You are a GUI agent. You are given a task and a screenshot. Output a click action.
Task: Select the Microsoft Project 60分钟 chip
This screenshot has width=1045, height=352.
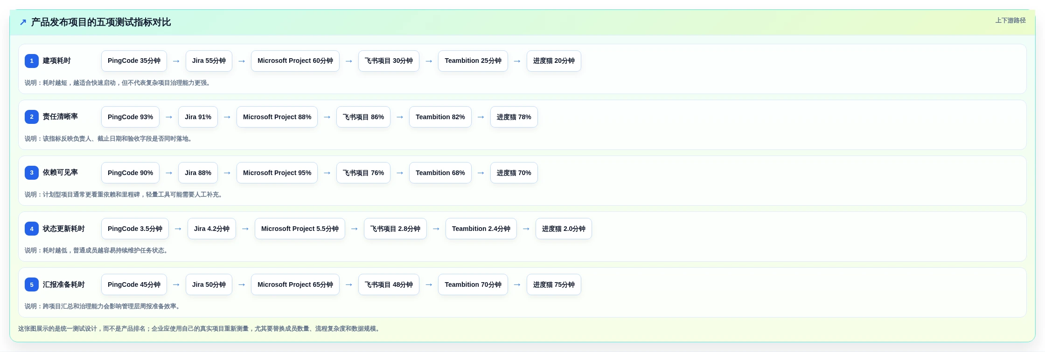(295, 61)
